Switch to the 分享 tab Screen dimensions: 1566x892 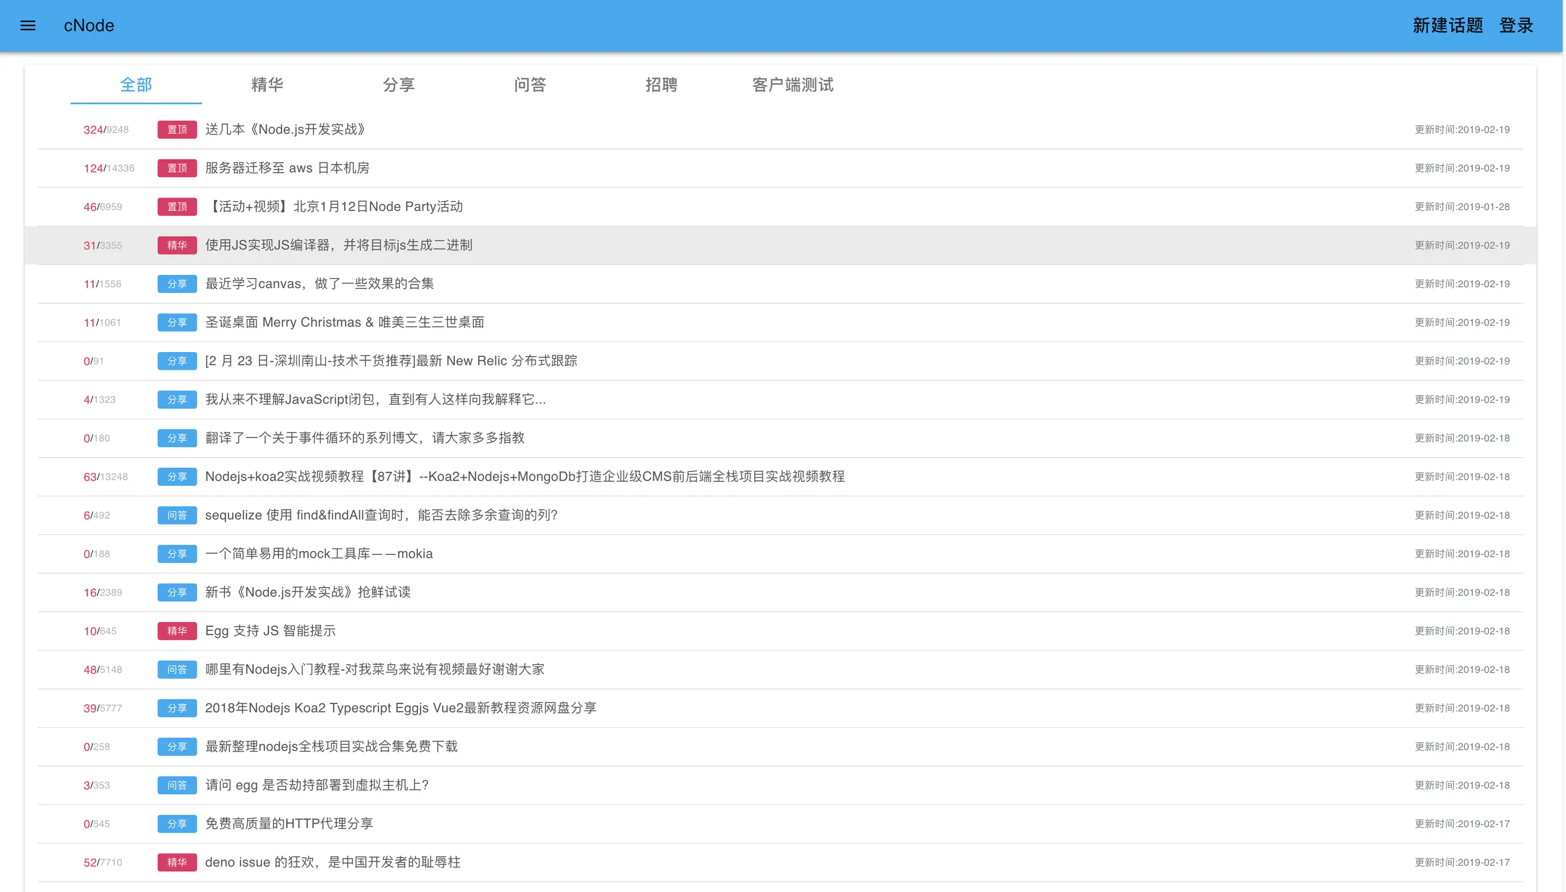pyautogui.click(x=399, y=84)
